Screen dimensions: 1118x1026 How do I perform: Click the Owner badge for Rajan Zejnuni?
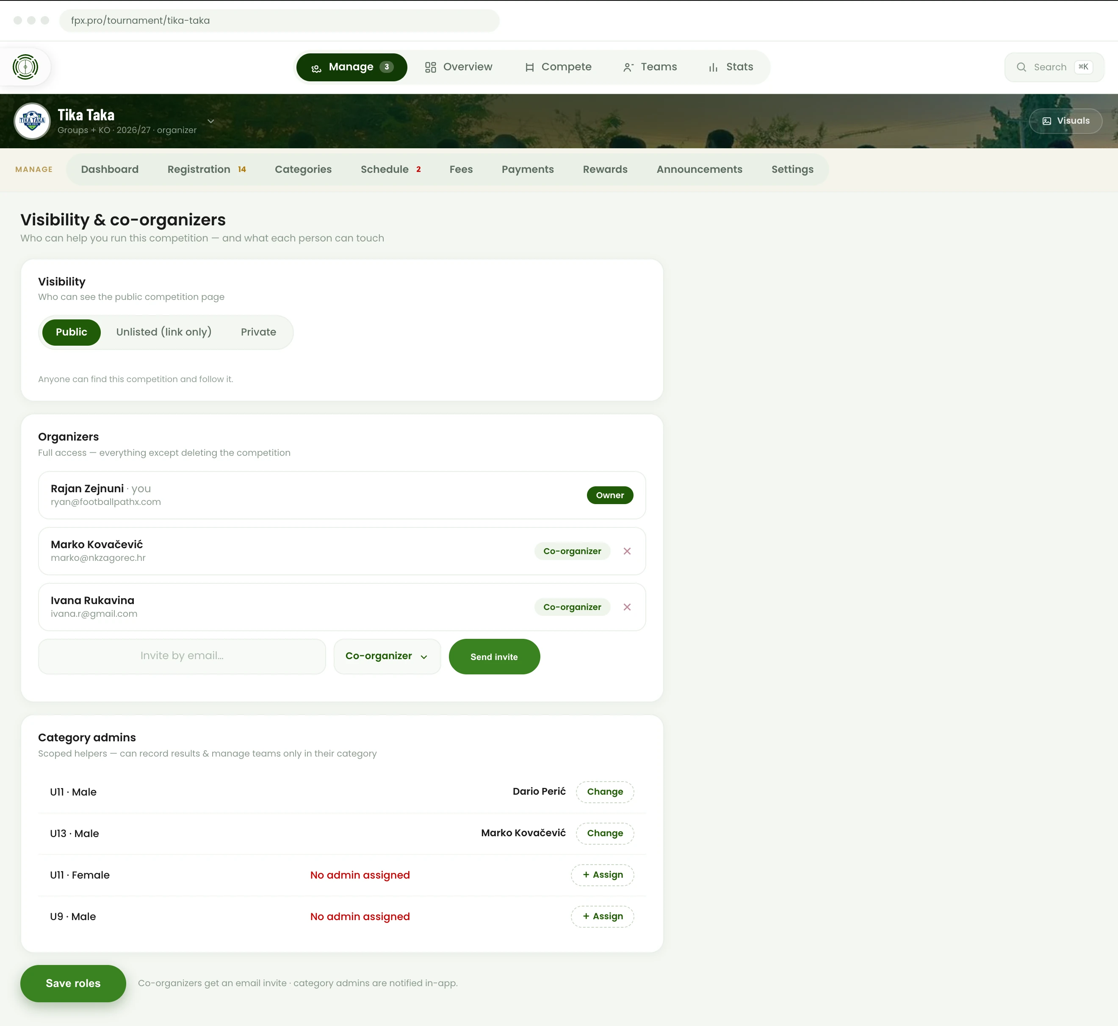click(610, 496)
